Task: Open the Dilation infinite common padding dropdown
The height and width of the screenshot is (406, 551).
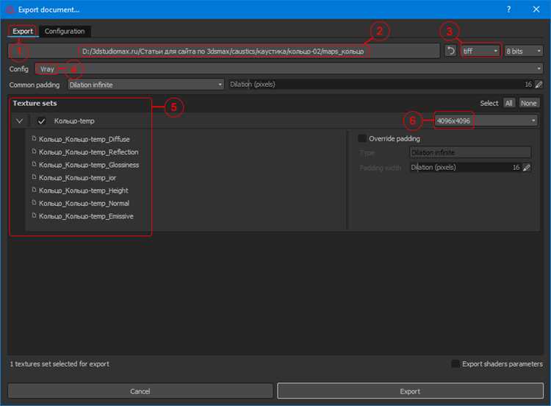Action: tap(146, 85)
